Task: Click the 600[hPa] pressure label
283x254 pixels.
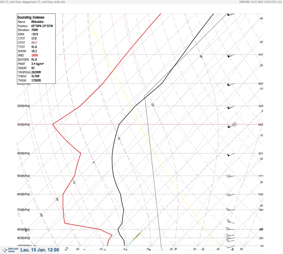Action: pos(23,194)
